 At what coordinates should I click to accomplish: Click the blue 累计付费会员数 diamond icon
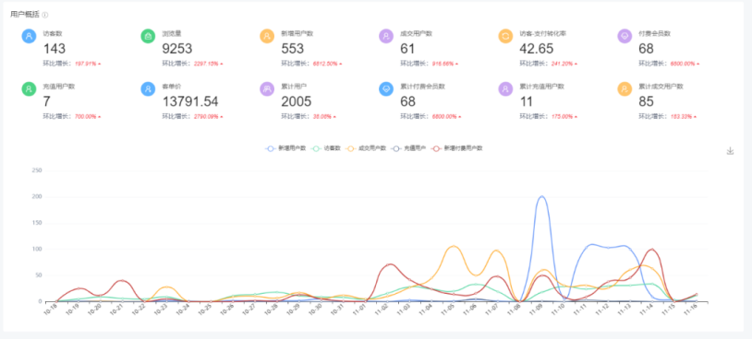click(x=386, y=88)
